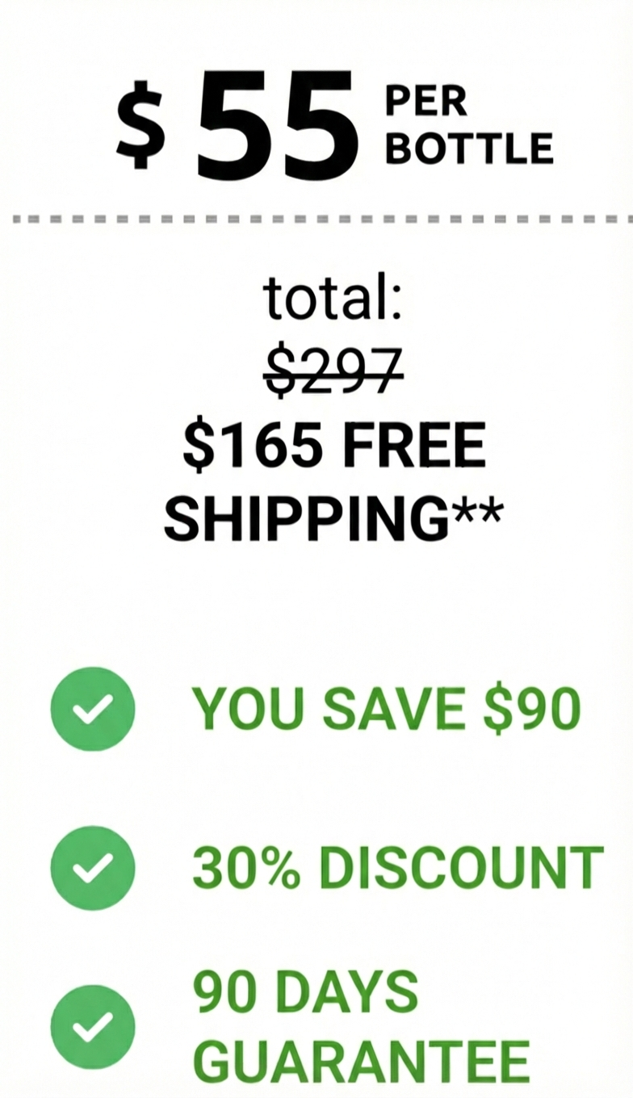
Task: Click the BOTTLE label
Action: click(469, 149)
